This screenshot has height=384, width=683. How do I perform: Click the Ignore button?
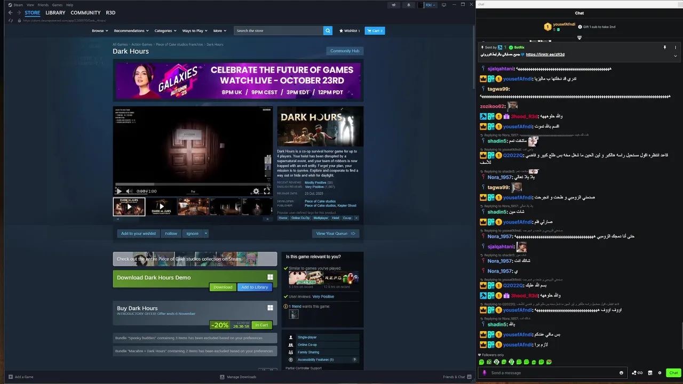point(192,234)
